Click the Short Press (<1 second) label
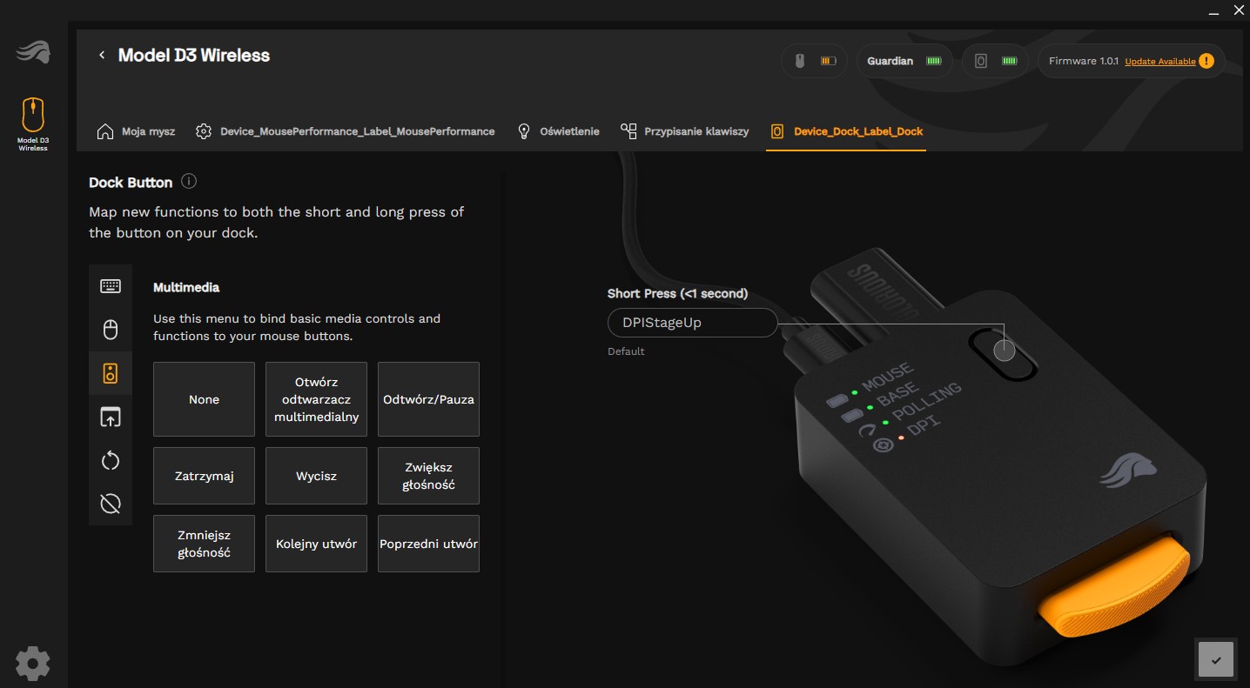This screenshot has height=688, width=1250. (677, 294)
